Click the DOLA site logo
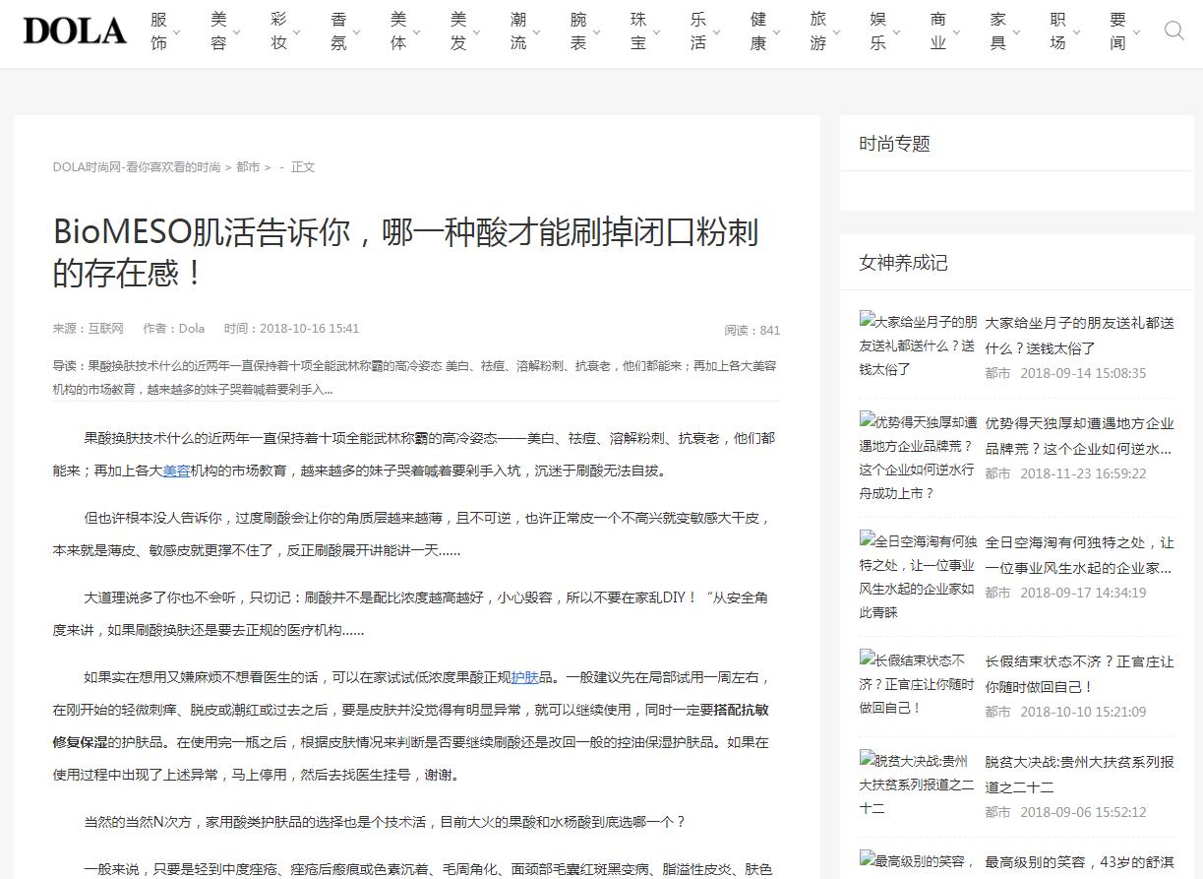The height and width of the screenshot is (879, 1203). (75, 31)
